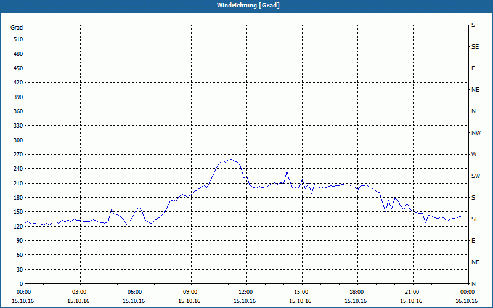Pick the 180 degree axis label
The width and height of the screenshot is (493, 308).
coord(18,197)
